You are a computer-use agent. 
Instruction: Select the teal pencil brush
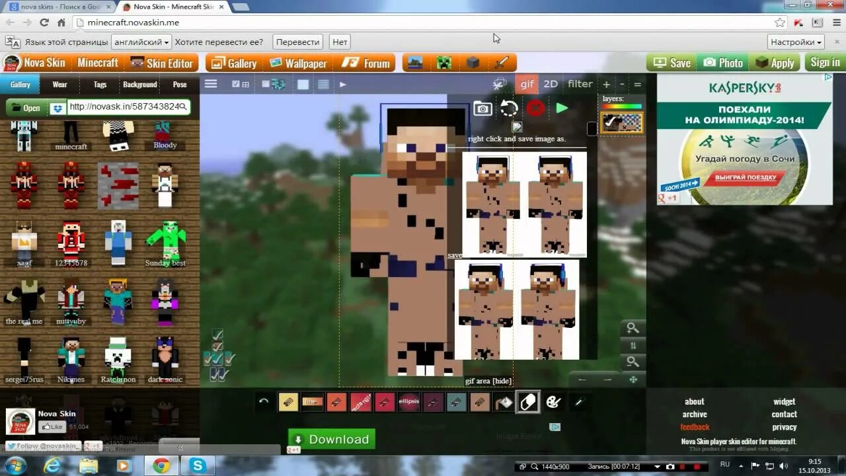(456, 401)
